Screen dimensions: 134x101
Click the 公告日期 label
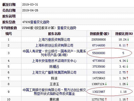9,10
